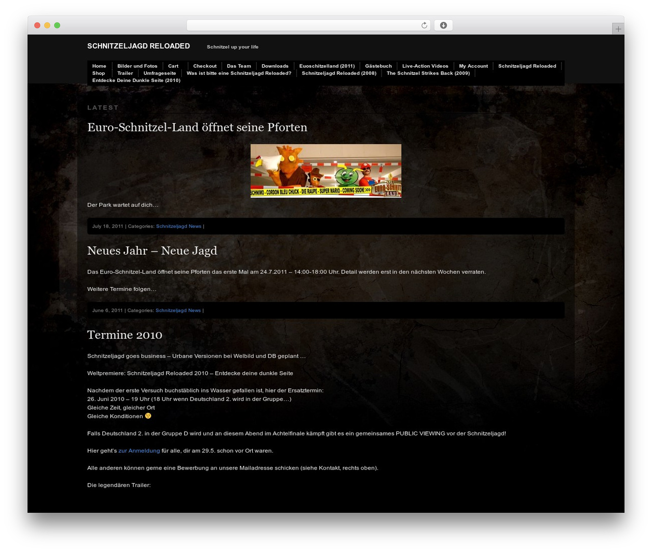Viewport: 652px width, 552px height.
Task: Open the Home menu item
Action: pyautogui.click(x=99, y=66)
